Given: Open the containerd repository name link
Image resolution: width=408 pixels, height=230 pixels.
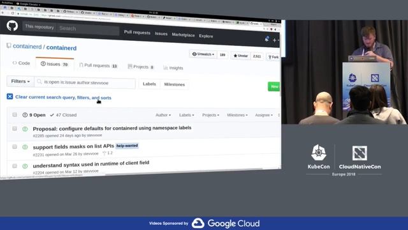Looking at the screenshot, I should (x=61, y=48).
